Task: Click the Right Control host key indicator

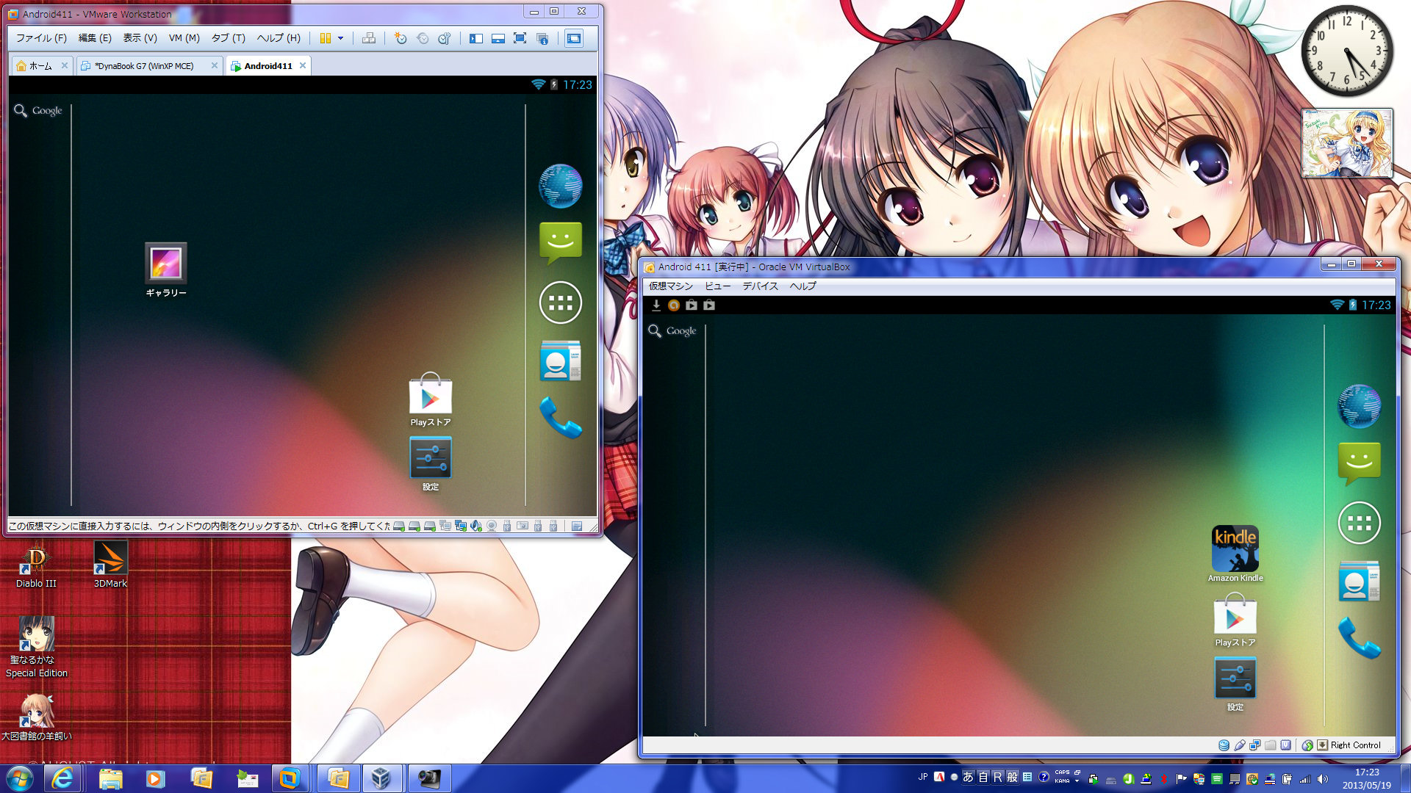Action: click(1355, 745)
